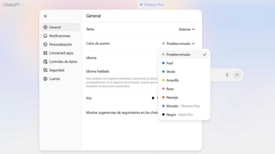Click the Controles de datos database icon
The height and width of the screenshot is (154, 275).
pyautogui.click(x=45, y=61)
